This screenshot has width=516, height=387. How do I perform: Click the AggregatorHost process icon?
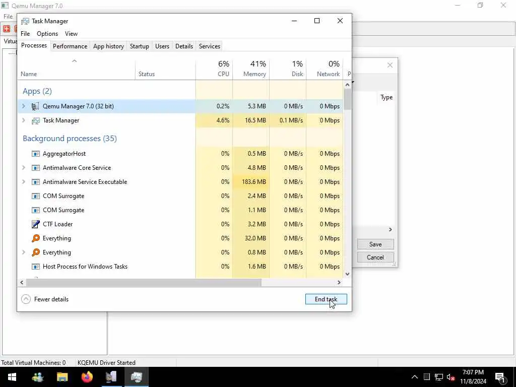[36, 154]
